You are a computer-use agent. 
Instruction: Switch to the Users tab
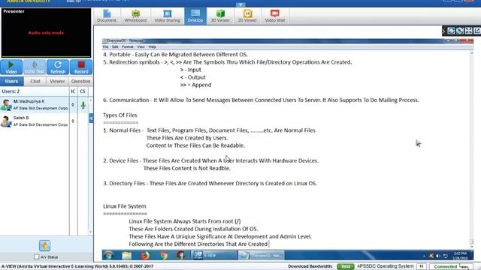click(x=11, y=82)
